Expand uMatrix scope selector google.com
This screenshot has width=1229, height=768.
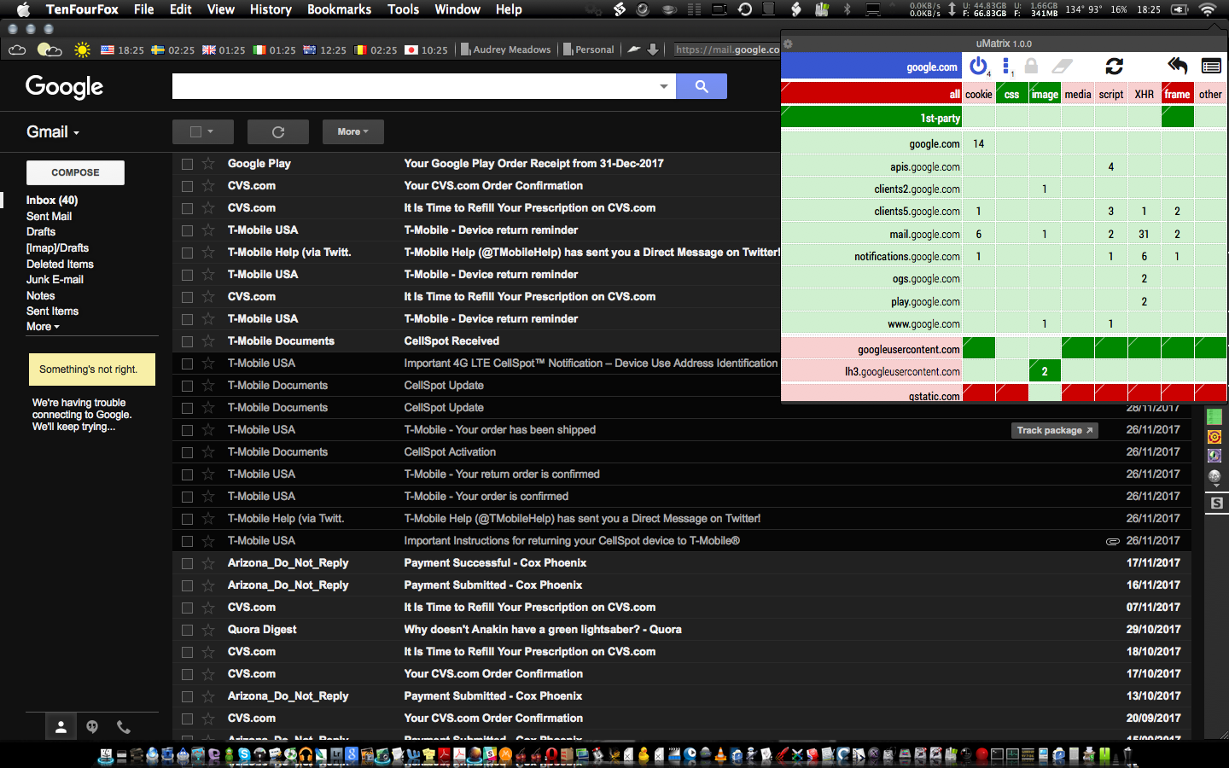click(x=871, y=67)
